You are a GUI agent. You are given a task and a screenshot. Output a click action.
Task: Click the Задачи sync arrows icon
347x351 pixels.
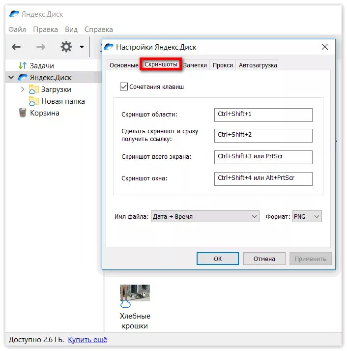pos(23,65)
